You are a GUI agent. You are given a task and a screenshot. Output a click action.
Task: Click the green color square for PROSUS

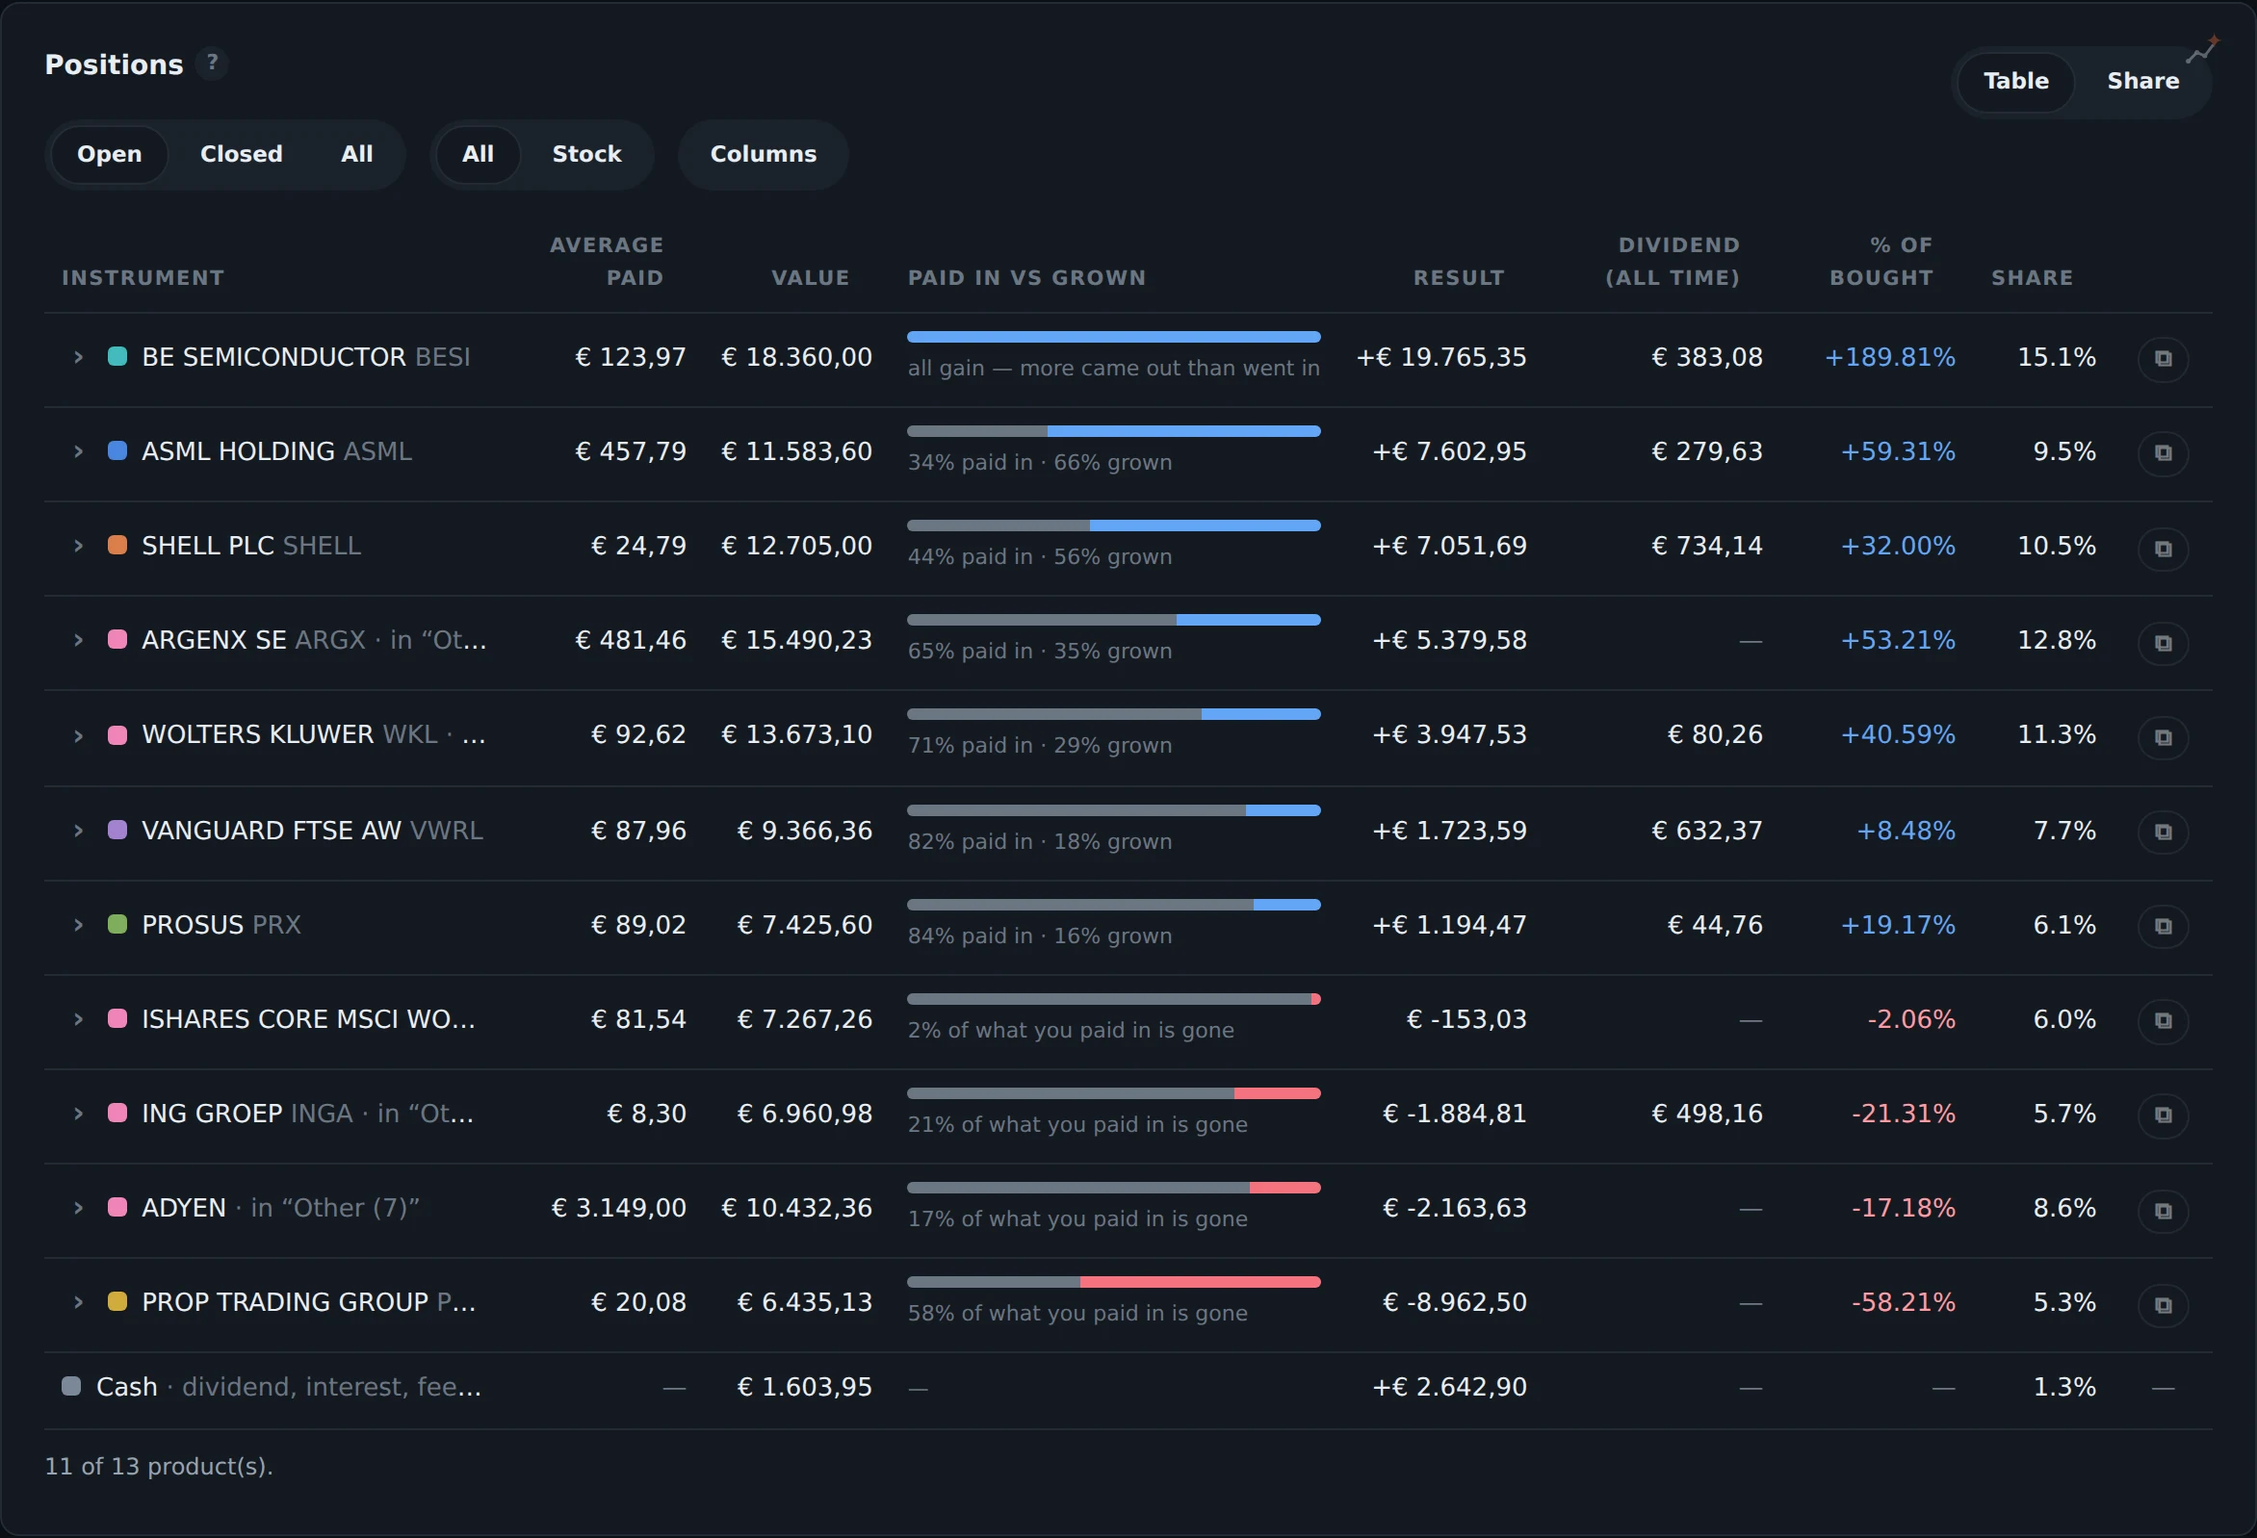[117, 923]
